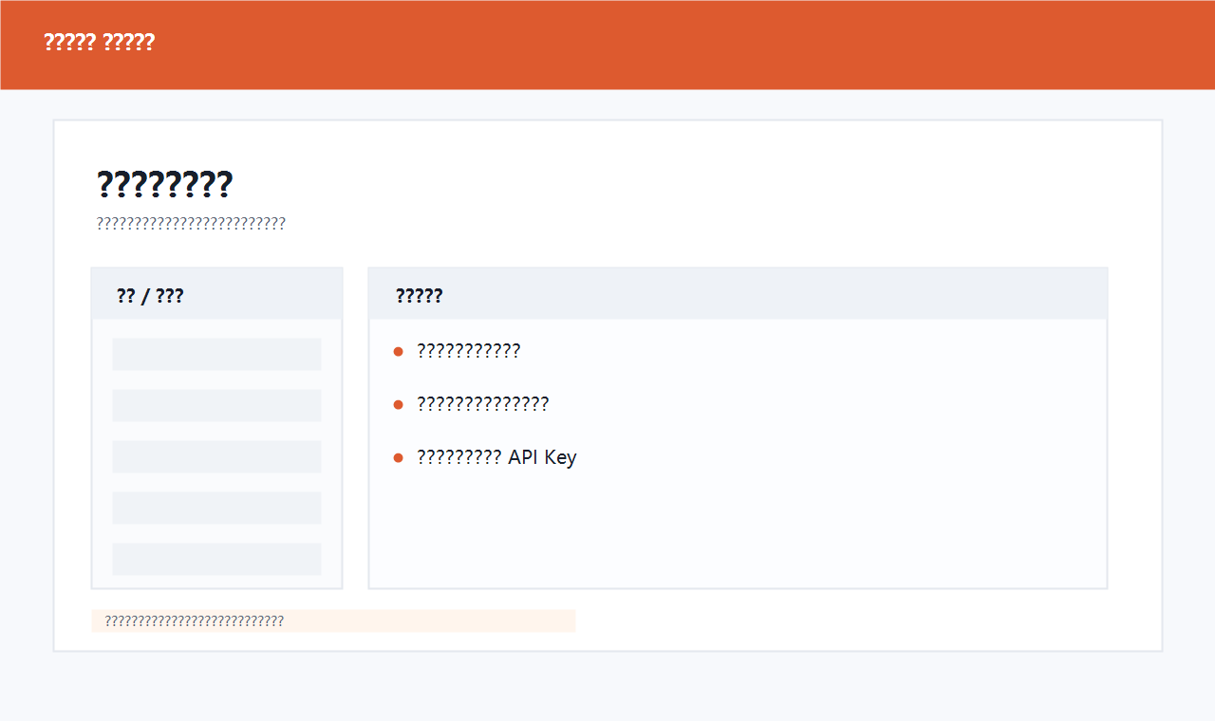
Task: Click the left panel header with the slash
Action: point(150,296)
